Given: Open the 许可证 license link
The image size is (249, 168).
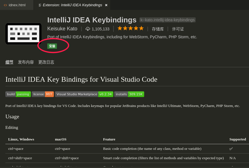Looking at the screenshot, I should [178, 29].
